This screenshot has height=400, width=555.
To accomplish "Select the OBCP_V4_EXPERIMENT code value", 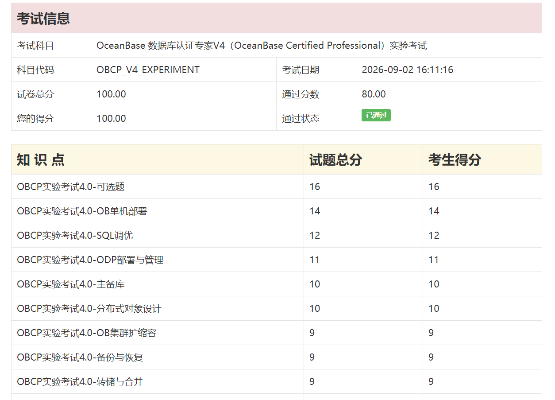I will click(x=148, y=70).
